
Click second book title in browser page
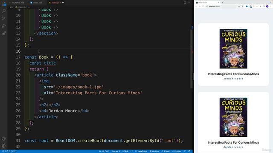[x=233, y=143]
